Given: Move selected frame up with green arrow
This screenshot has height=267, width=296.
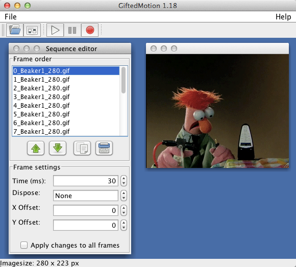Looking at the screenshot, I should coord(36,148).
